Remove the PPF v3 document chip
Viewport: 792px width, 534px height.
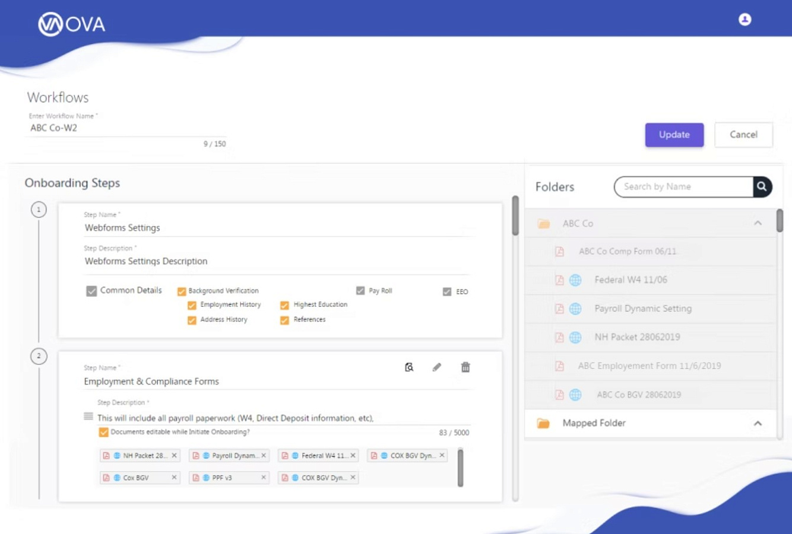coord(264,478)
